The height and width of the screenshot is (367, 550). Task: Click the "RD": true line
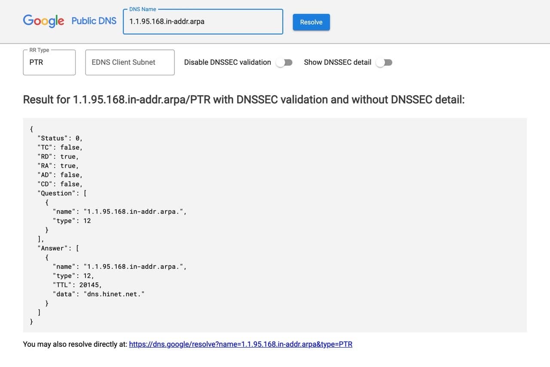coord(58,156)
